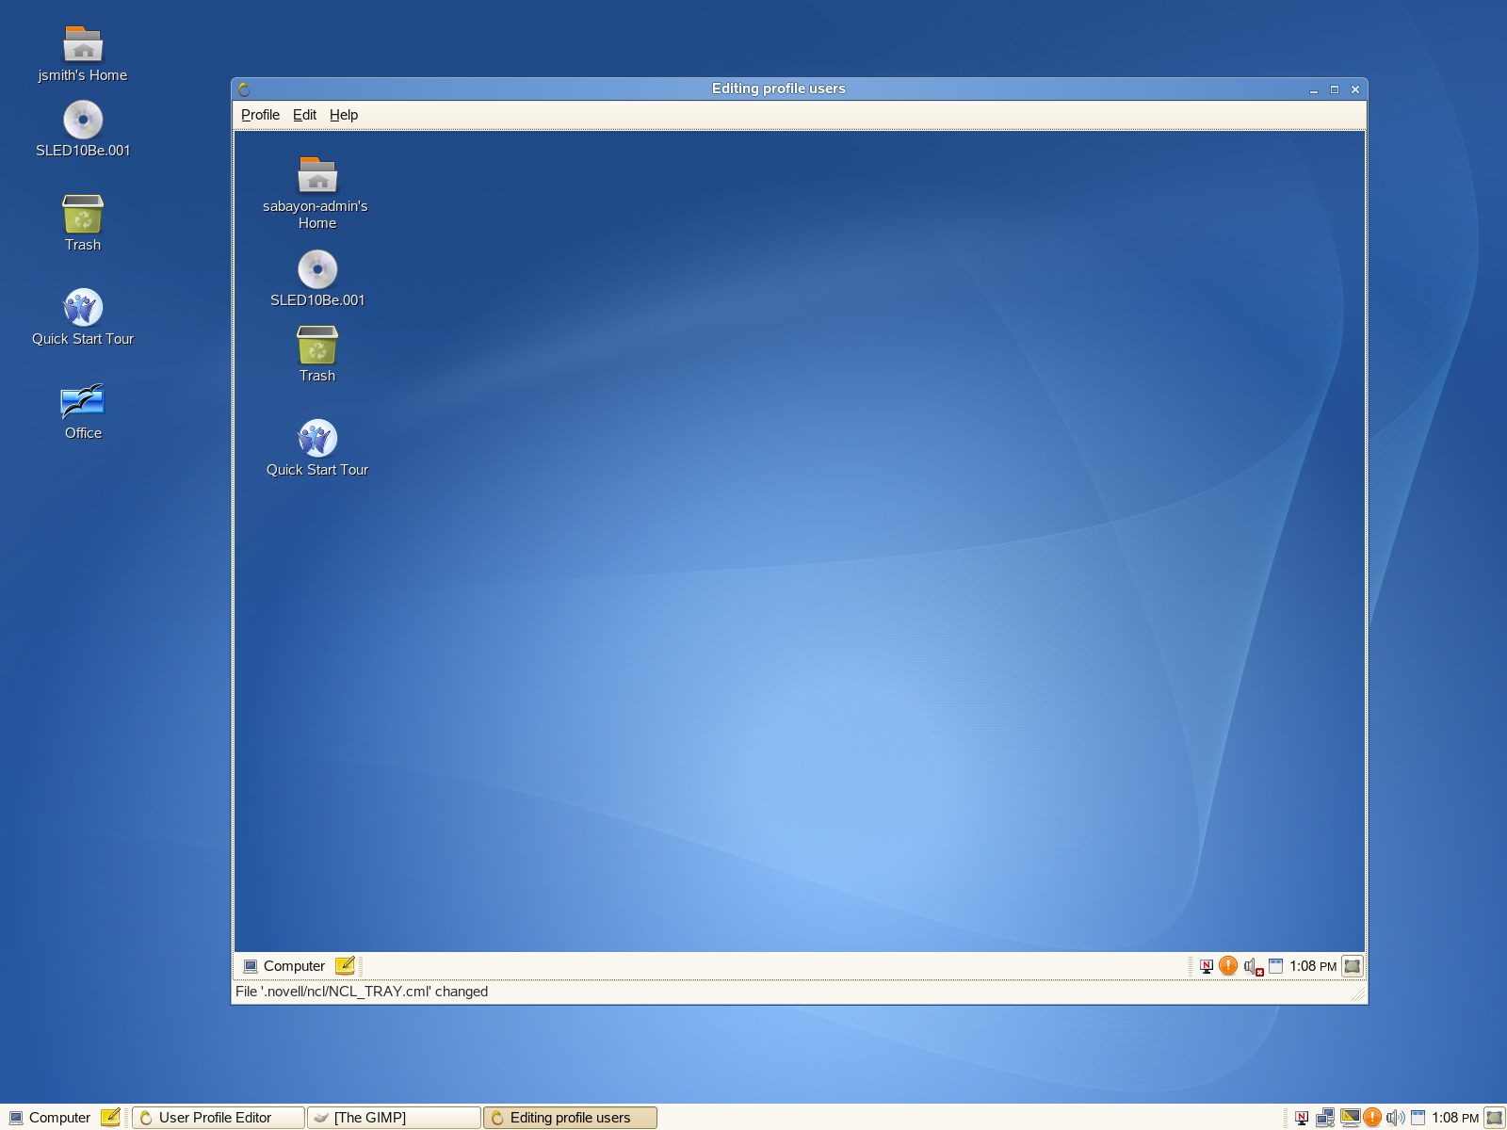This screenshot has height=1130, width=1507.
Task: Click the muted volume icon in the profile panel
Action: click(1253, 966)
